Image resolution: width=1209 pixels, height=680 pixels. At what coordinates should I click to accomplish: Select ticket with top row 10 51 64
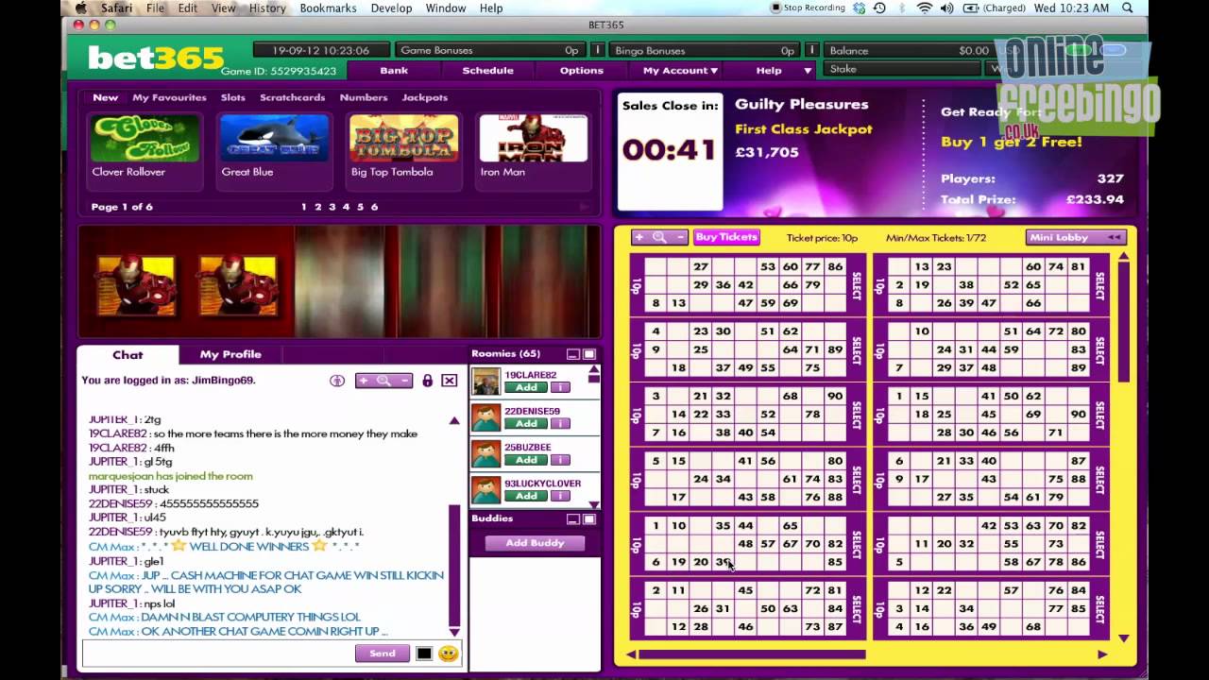(1099, 350)
